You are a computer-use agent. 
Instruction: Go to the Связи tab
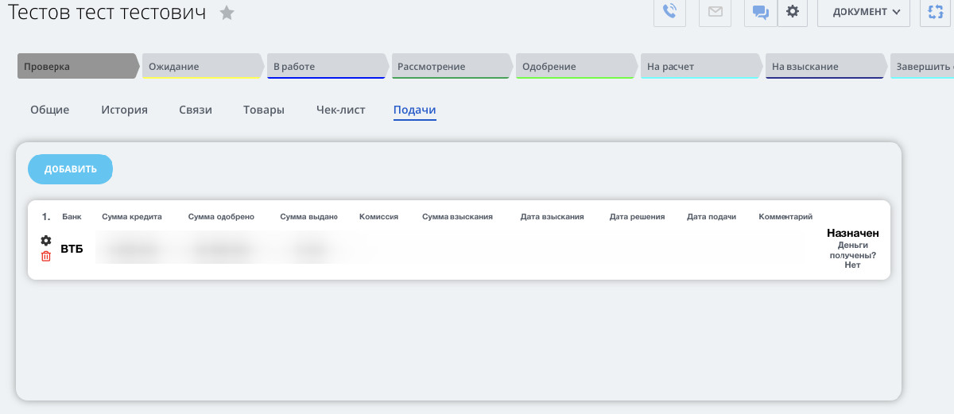point(196,110)
